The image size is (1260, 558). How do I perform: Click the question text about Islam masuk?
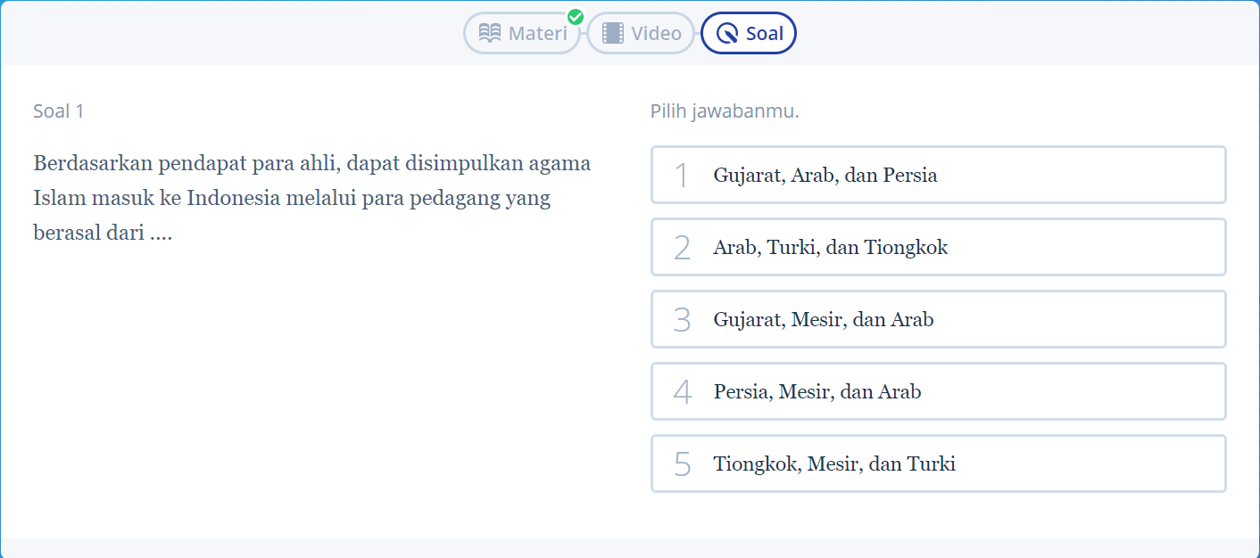[x=311, y=198]
